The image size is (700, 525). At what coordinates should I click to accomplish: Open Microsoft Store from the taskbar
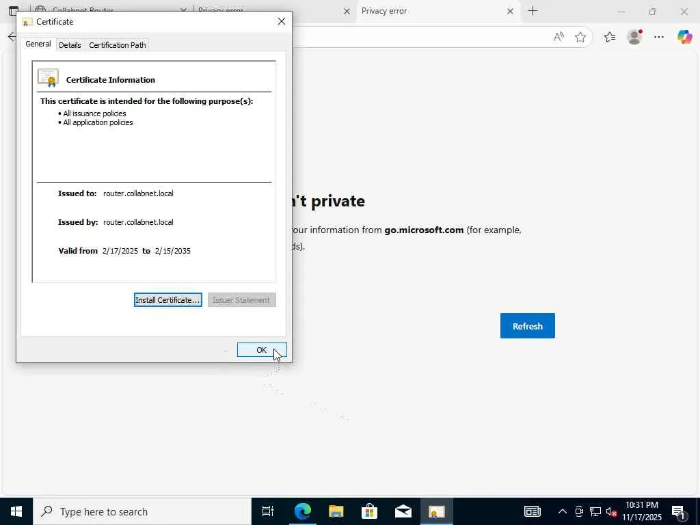(370, 511)
